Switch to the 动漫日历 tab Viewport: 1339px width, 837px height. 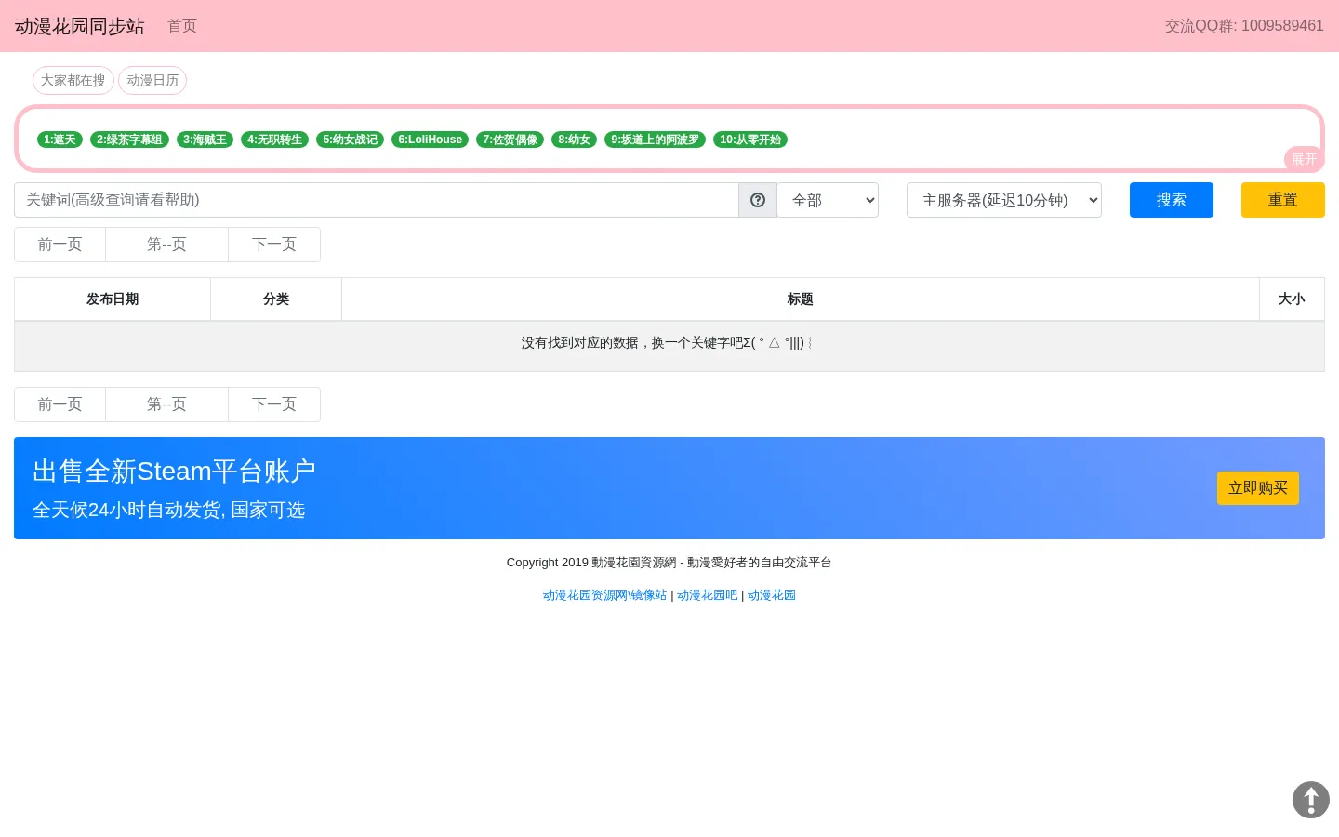[x=152, y=81]
